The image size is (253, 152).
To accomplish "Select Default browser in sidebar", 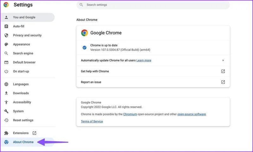I will (x=28, y=62).
